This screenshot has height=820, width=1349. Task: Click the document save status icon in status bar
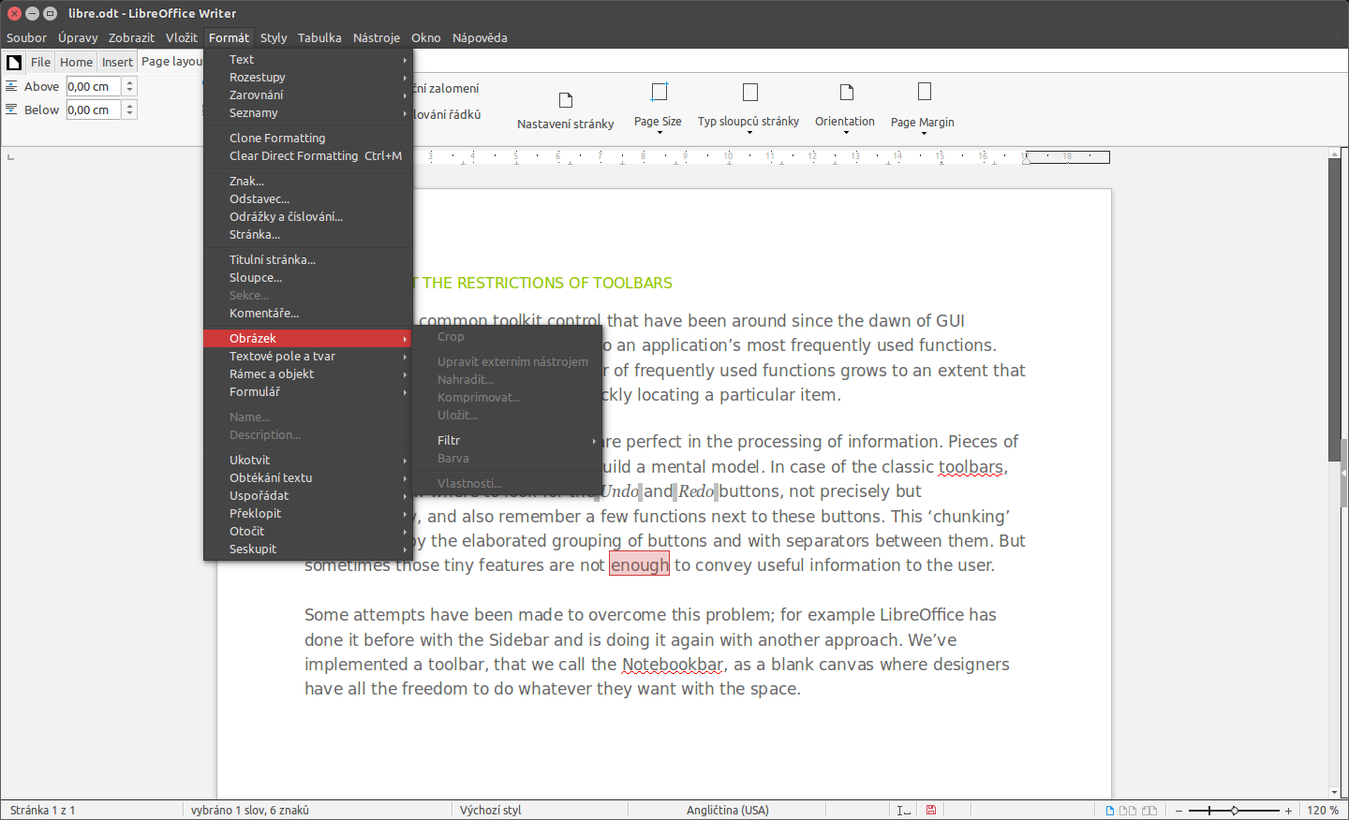[931, 811]
